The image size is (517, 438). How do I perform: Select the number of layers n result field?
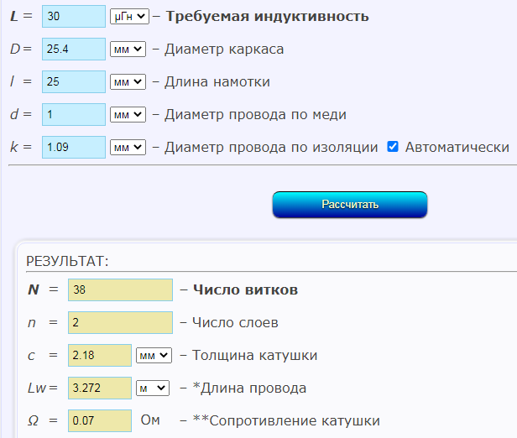point(120,323)
